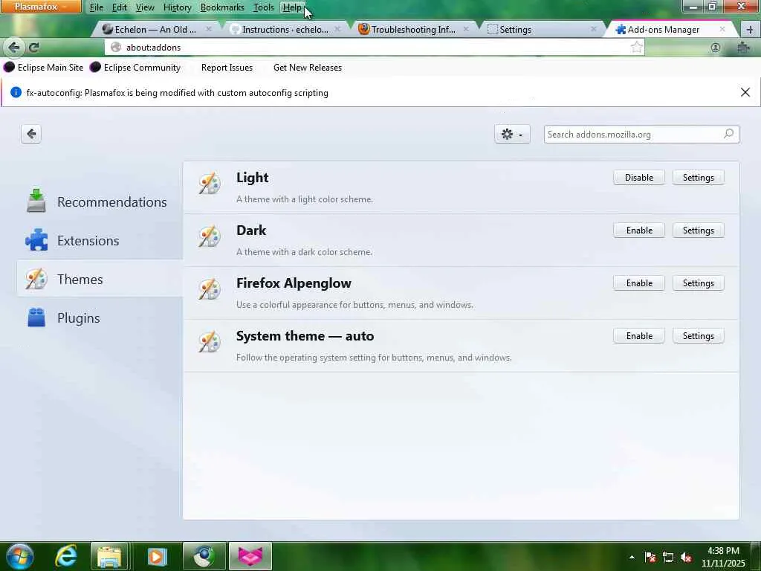Enable the Dark theme

pyautogui.click(x=638, y=230)
